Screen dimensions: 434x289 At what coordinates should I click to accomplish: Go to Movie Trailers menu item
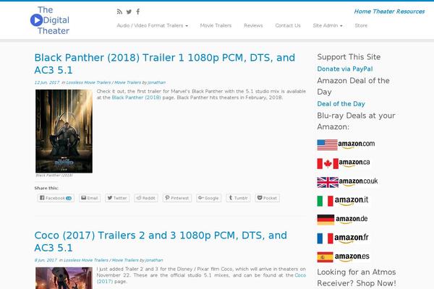pos(216,25)
